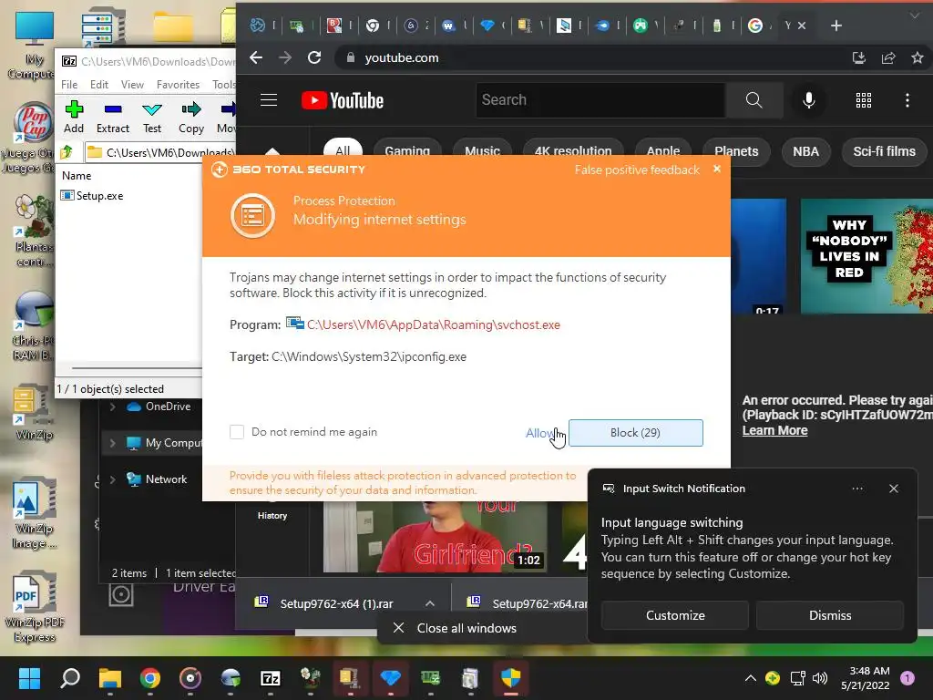Image resolution: width=933 pixels, height=700 pixels.
Task: Click install app icon in address bar
Action: (858, 57)
